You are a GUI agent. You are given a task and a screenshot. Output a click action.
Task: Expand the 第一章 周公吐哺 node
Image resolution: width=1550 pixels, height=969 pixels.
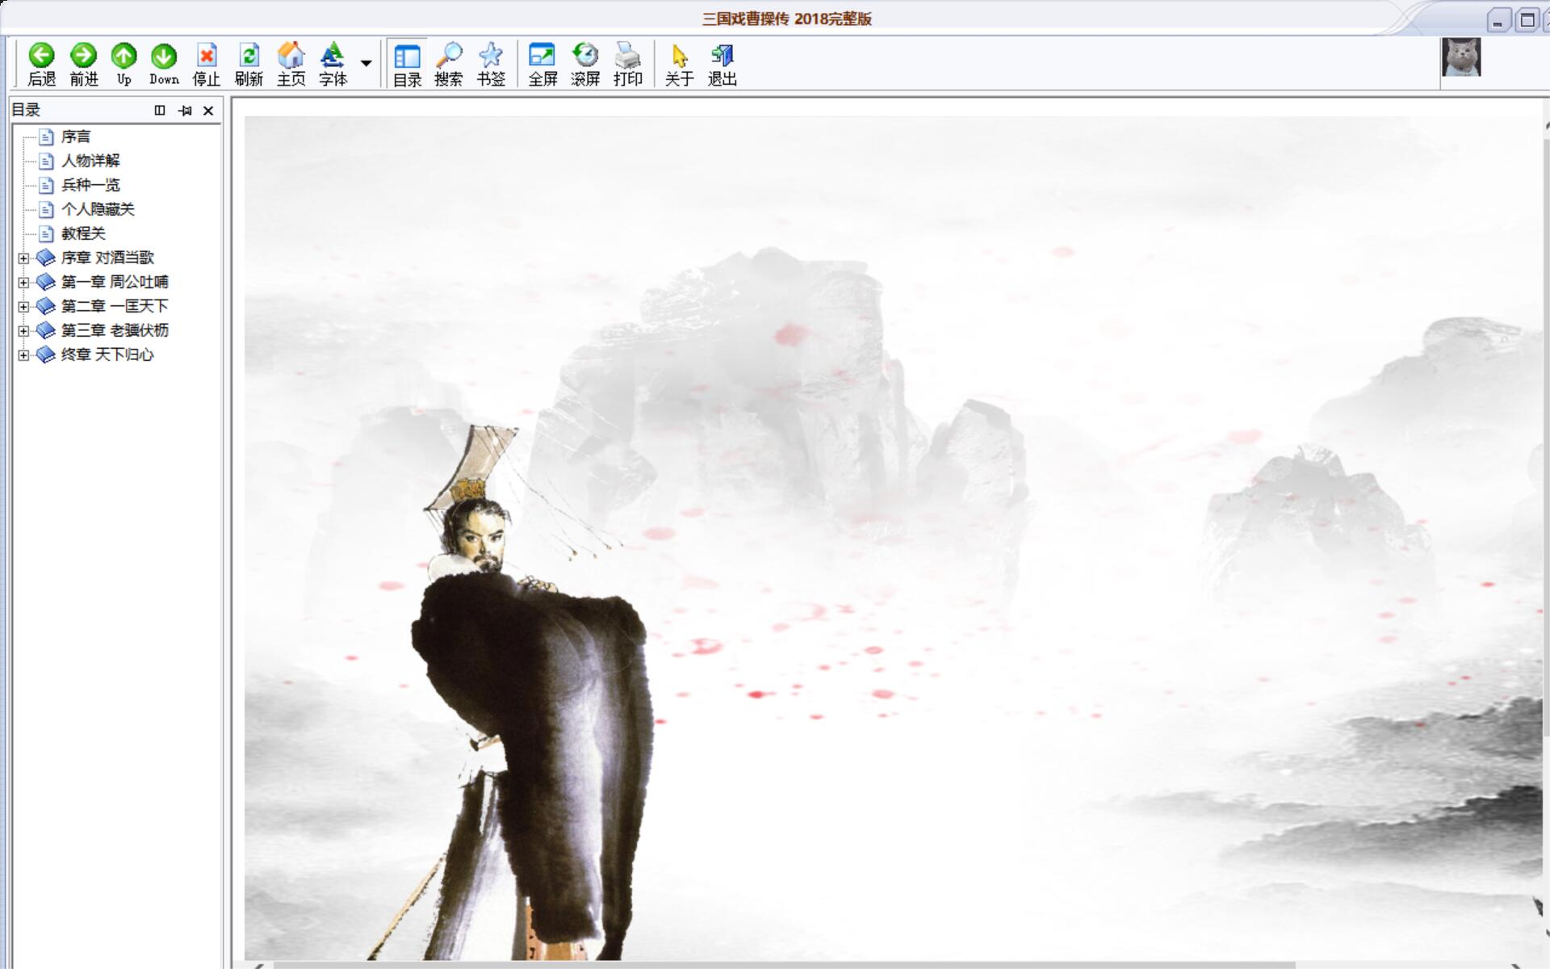pyautogui.click(x=23, y=283)
